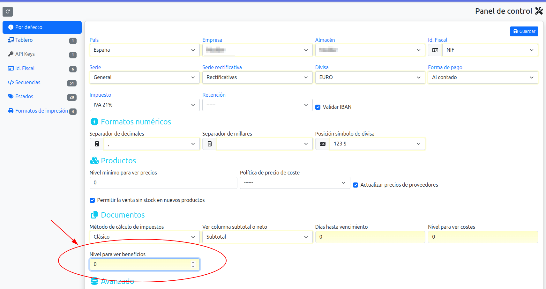Click the Días hasta vencimiento input field
The image size is (546, 289).
coord(370,237)
